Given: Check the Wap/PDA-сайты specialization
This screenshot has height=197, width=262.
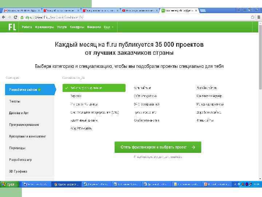Looking at the screenshot, I should click(x=81, y=128).
